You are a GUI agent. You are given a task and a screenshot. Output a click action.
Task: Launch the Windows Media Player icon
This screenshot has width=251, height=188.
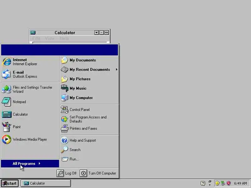(x=6, y=139)
